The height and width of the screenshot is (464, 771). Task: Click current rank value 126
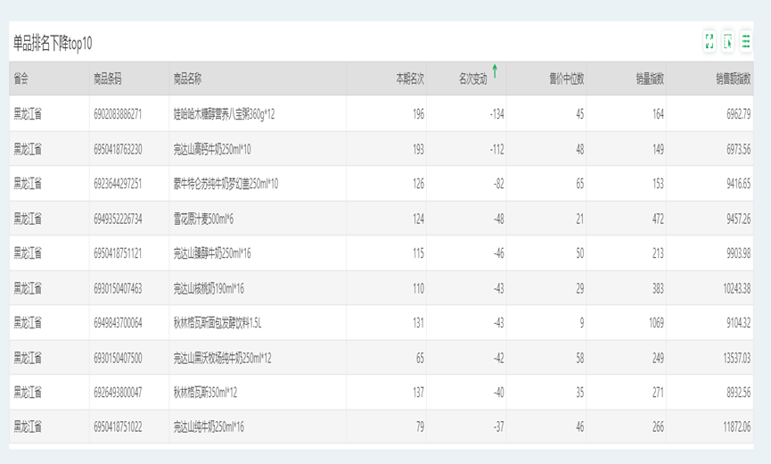click(418, 184)
